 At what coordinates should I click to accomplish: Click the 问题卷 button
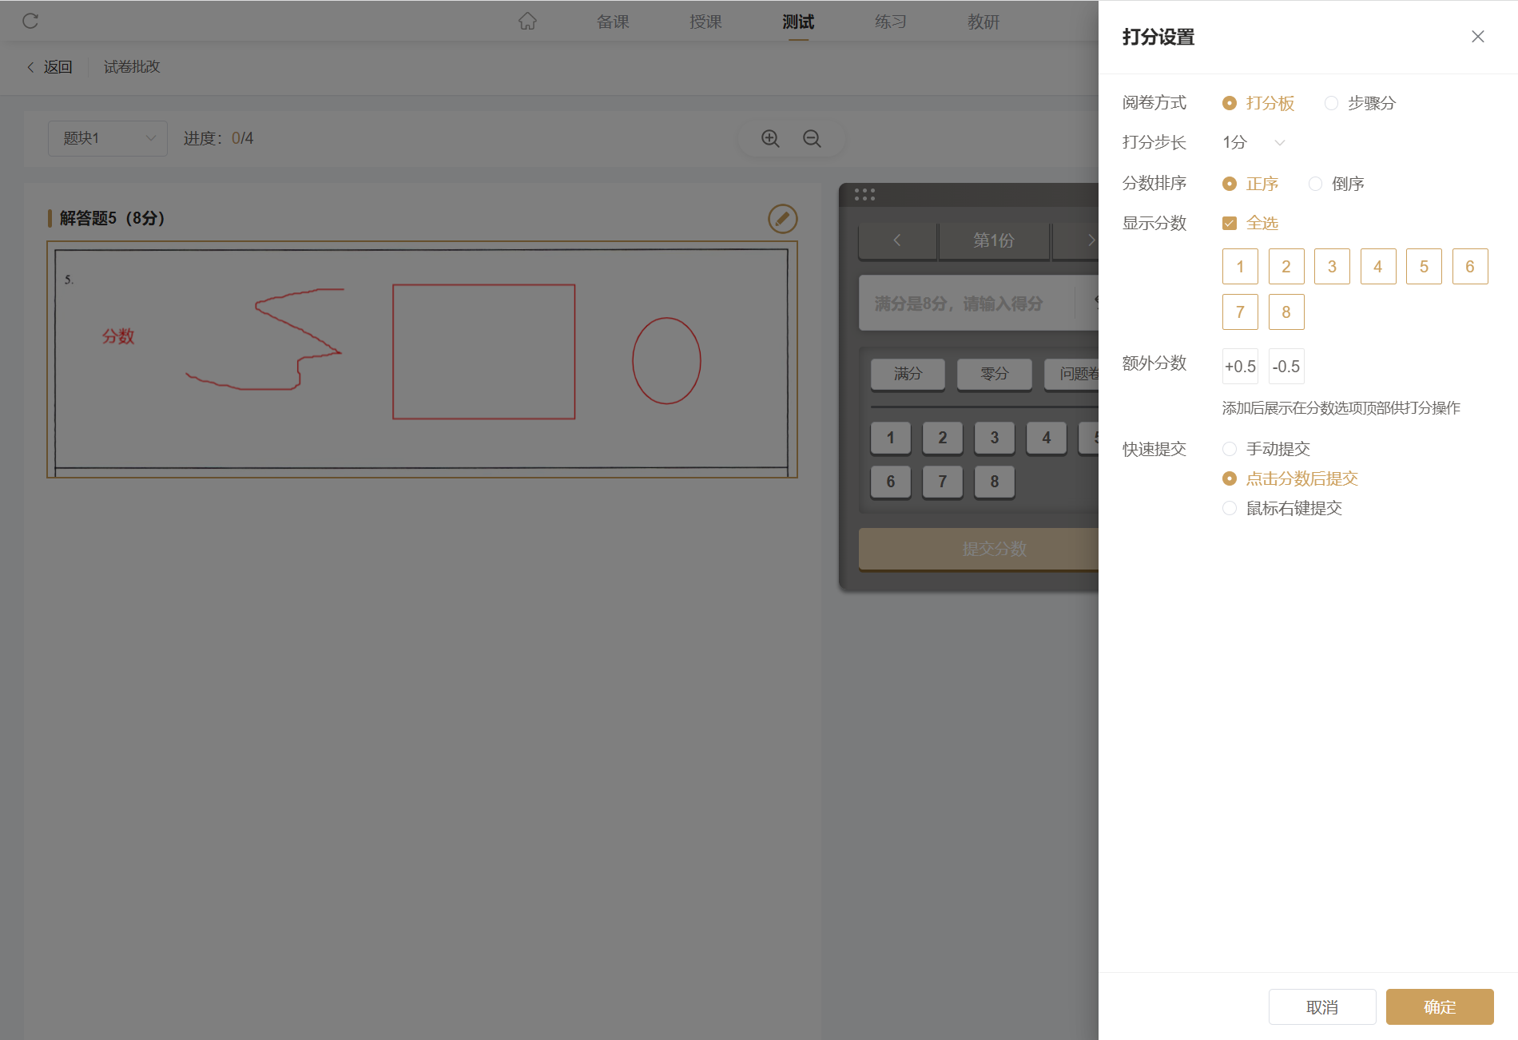coord(1072,374)
